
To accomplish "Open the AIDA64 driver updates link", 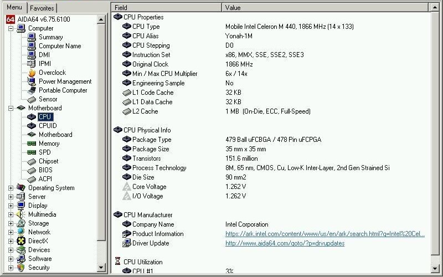I will click(285, 243).
